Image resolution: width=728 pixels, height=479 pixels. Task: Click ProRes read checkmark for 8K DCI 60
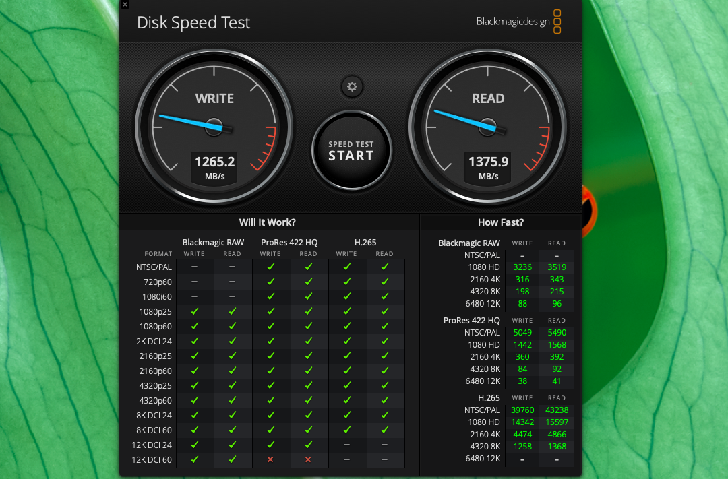pos(309,430)
